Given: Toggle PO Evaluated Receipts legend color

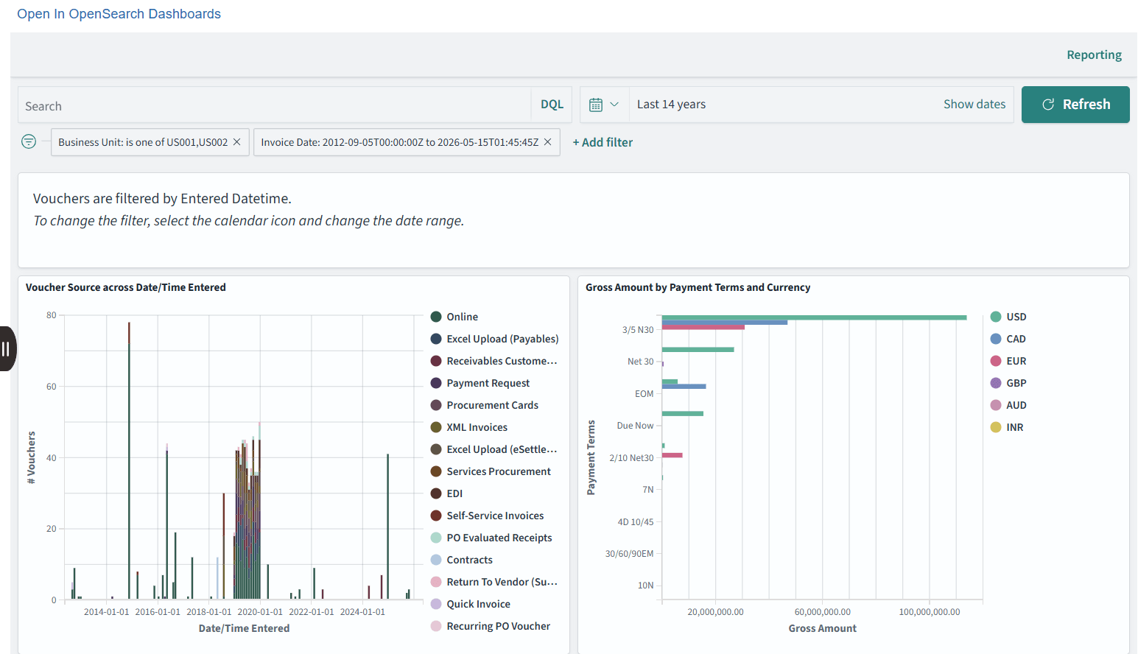Looking at the screenshot, I should pos(436,538).
